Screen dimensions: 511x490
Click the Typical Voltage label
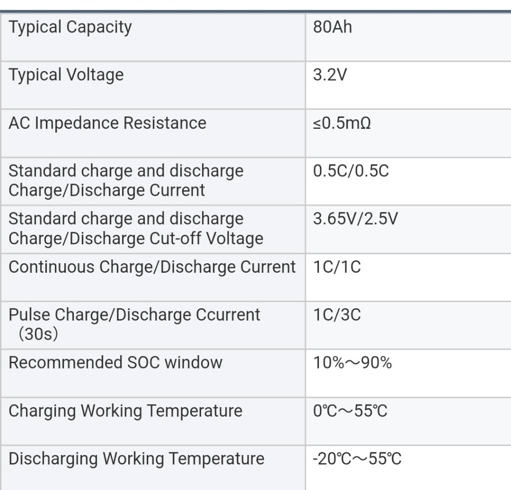(66, 75)
